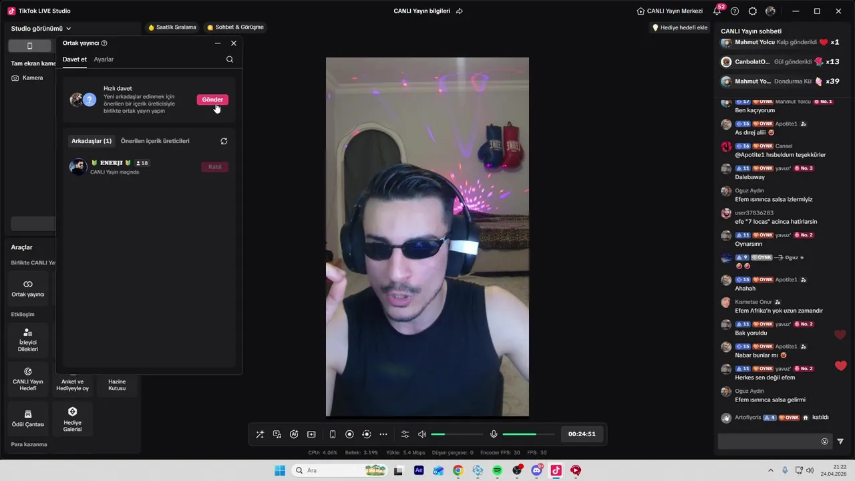Mute the speaker volume icon
This screenshot has width=855, height=481.
[422, 434]
